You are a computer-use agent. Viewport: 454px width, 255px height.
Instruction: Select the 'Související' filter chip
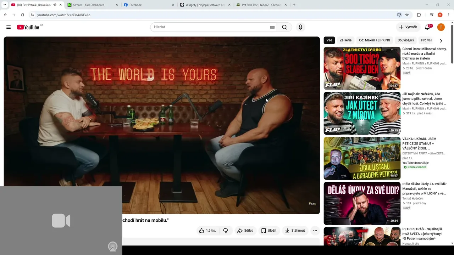[405, 40]
